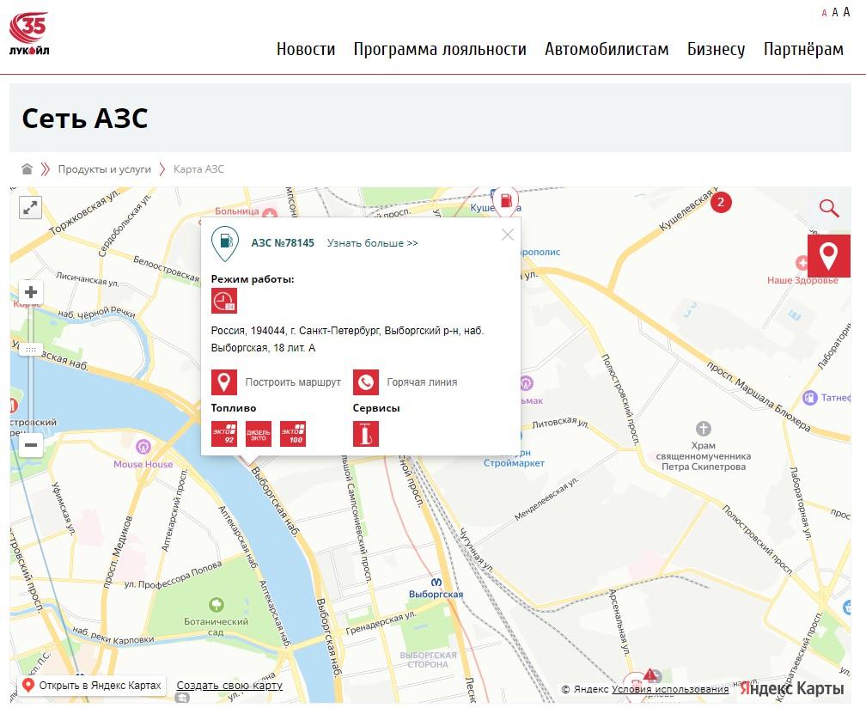Zoom in the map with plus button
Screen dimensions: 866x708
click(x=31, y=292)
